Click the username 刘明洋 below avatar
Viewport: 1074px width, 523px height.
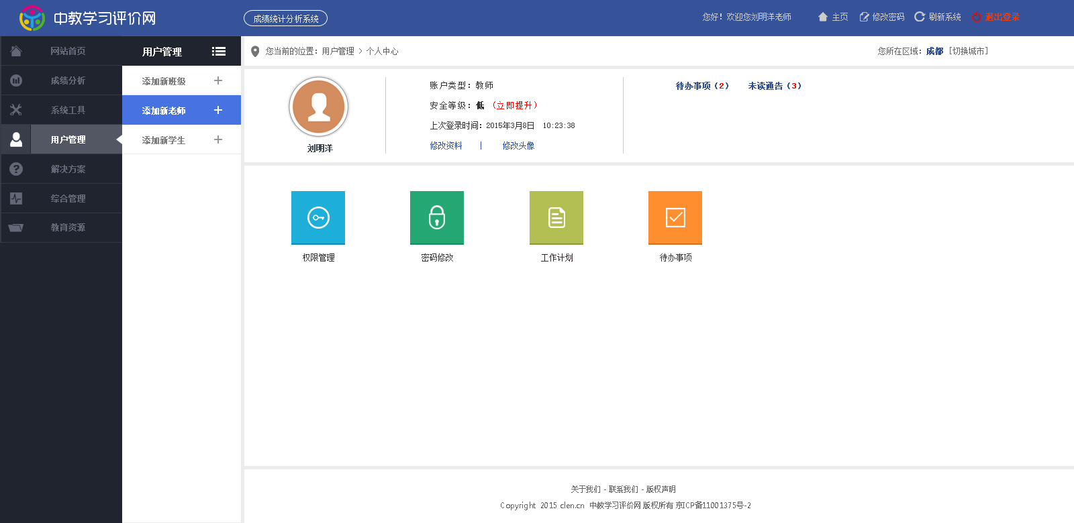pyautogui.click(x=320, y=148)
